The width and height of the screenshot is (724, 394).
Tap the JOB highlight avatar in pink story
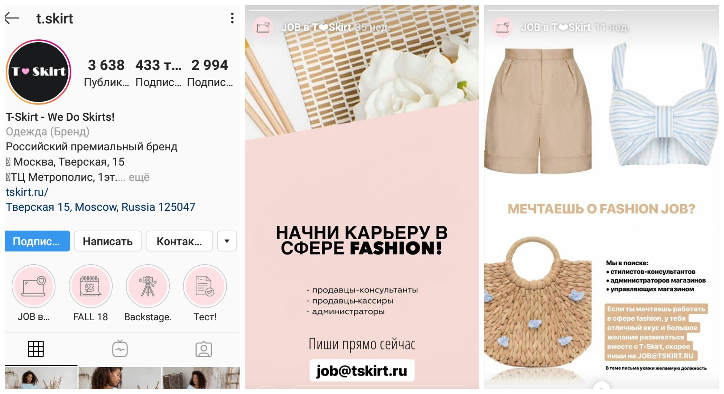(263, 27)
